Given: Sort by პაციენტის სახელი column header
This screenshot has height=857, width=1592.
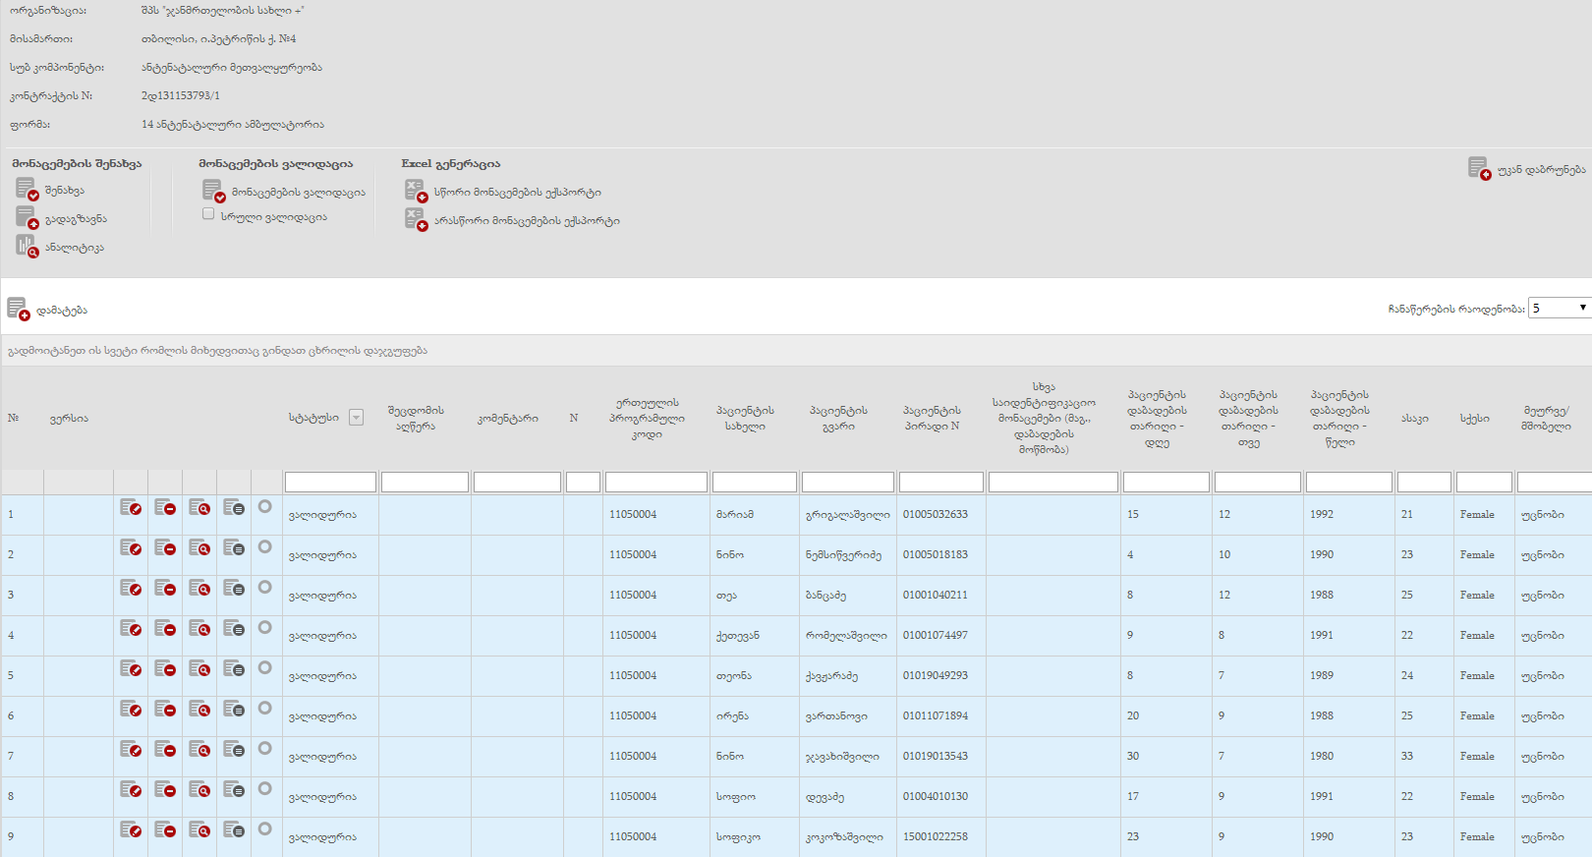Looking at the screenshot, I should pos(745,418).
